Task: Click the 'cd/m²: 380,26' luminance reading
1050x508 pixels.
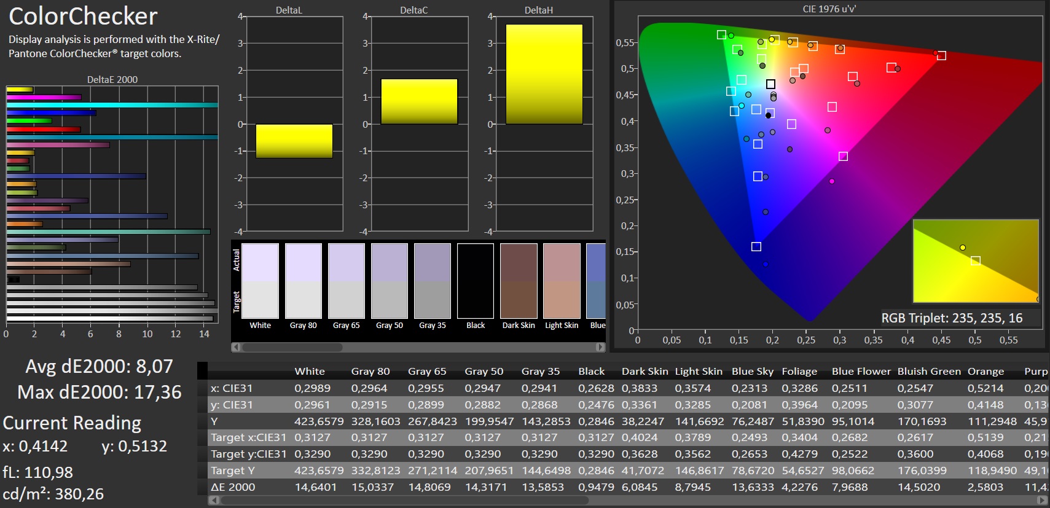Action: coord(53,494)
